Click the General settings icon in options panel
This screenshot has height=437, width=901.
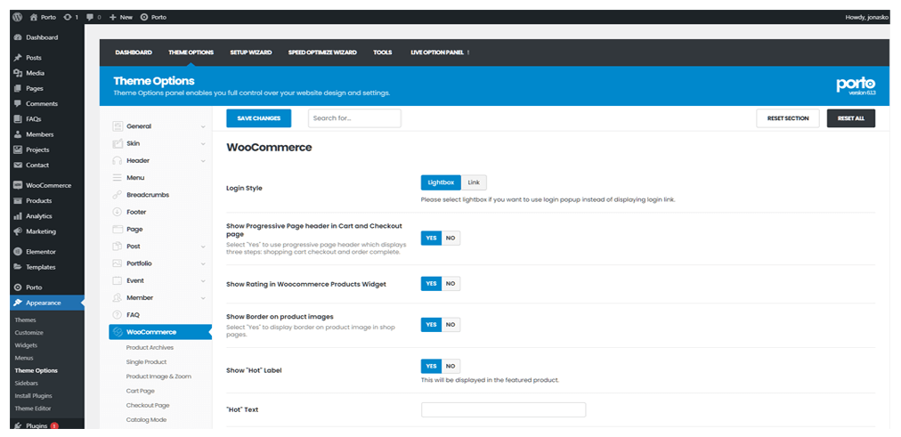(118, 126)
